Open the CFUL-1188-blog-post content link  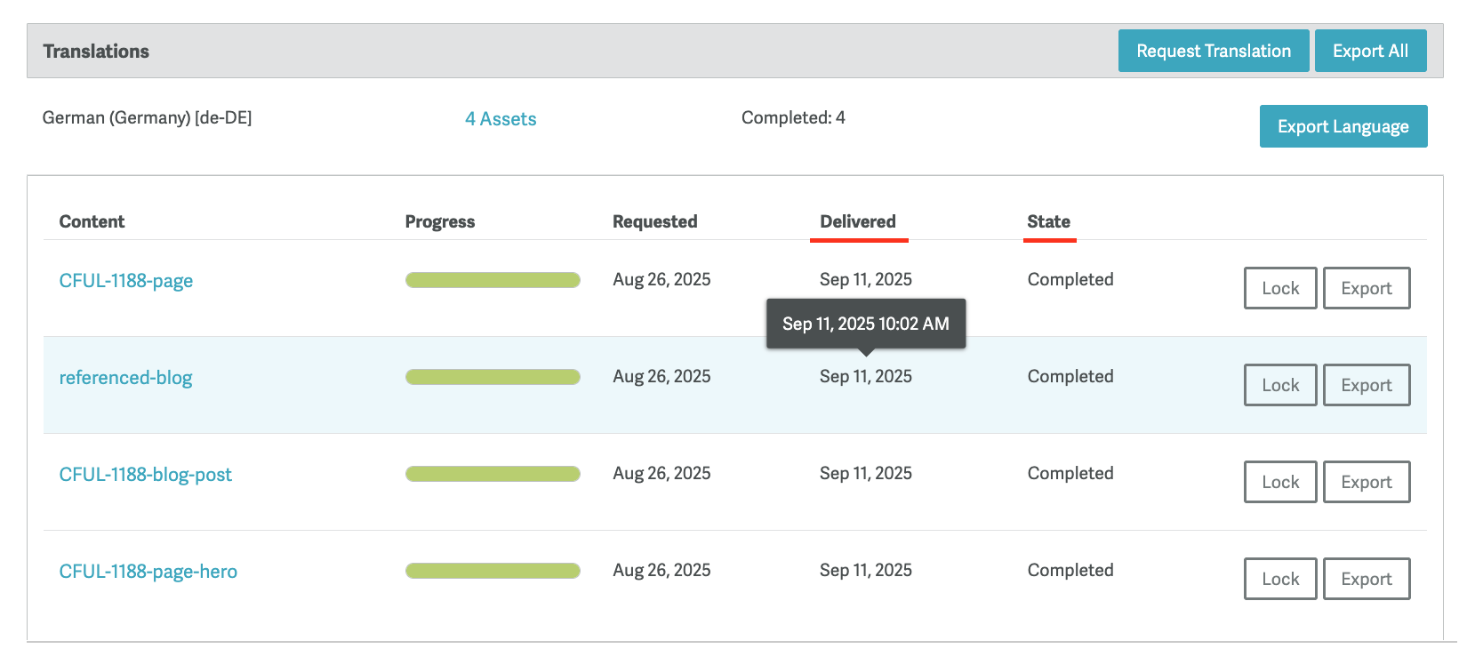pyautogui.click(x=145, y=475)
